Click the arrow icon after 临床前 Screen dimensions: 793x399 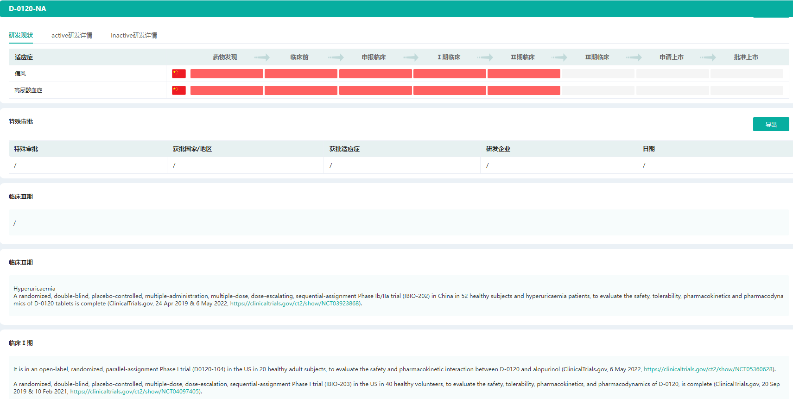click(x=336, y=57)
